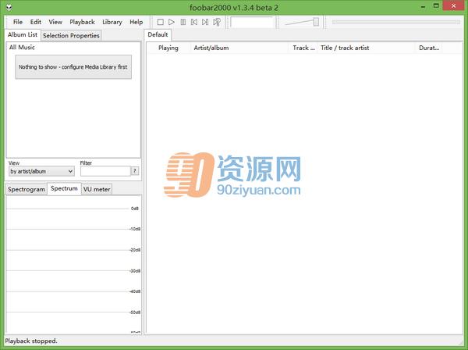Image resolution: width=468 pixels, height=350 pixels.
Task: Click the playback seek bar
Action: coord(396,22)
